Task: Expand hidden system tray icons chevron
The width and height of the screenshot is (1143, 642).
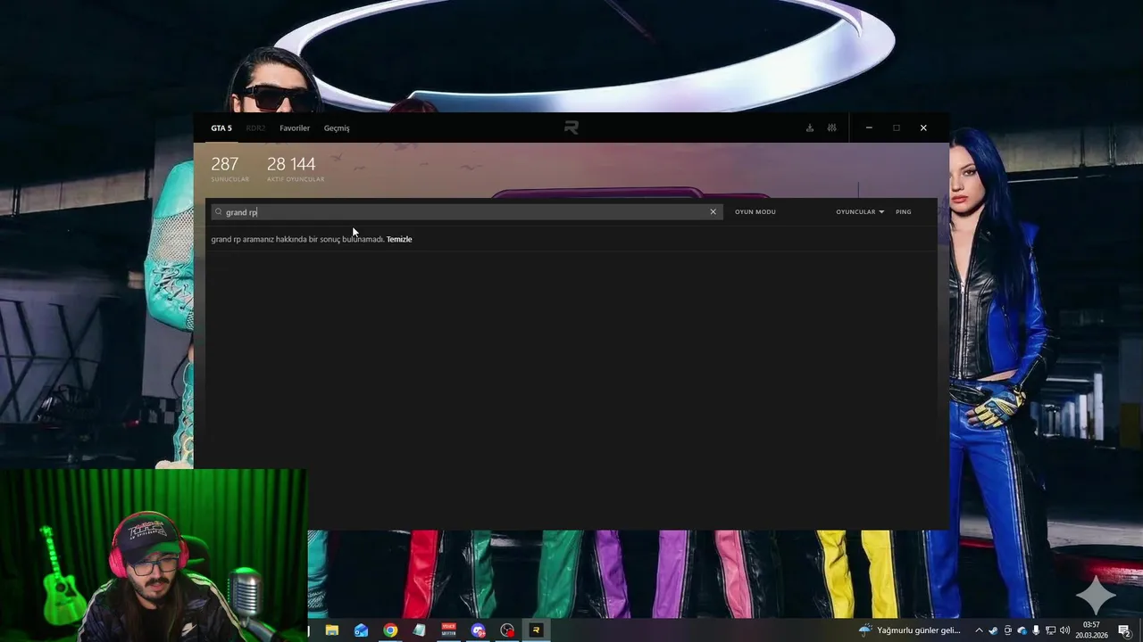Action: [979, 630]
